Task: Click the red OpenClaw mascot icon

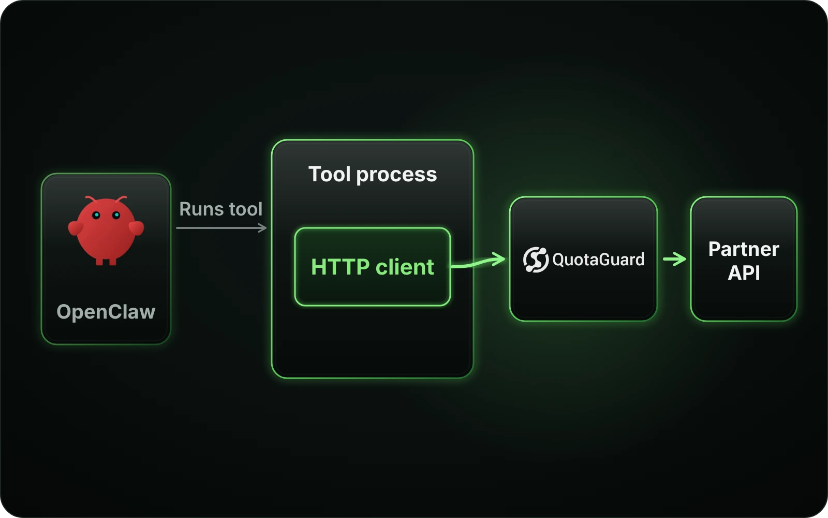Action: [x=106, y=231]
